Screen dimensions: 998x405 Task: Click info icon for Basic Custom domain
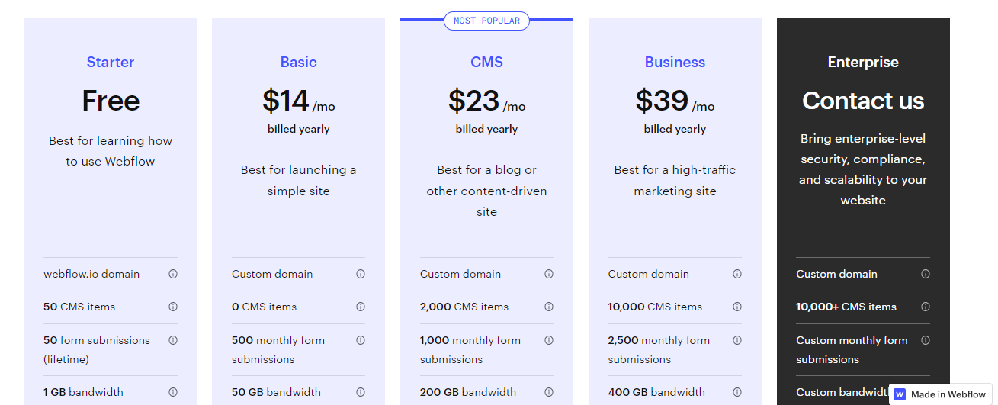[x=361, y=274]
